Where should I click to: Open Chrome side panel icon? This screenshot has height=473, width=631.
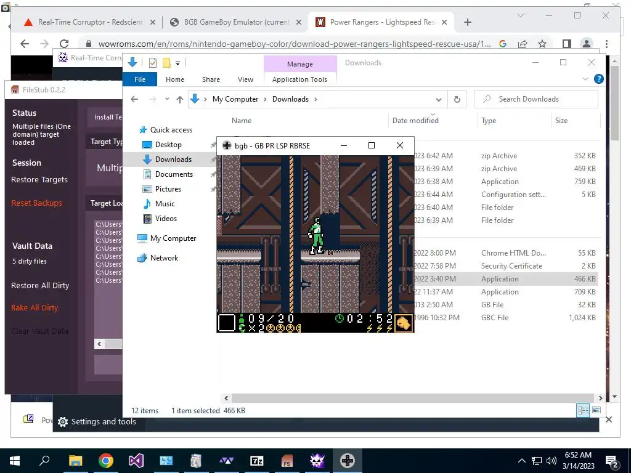567,44
